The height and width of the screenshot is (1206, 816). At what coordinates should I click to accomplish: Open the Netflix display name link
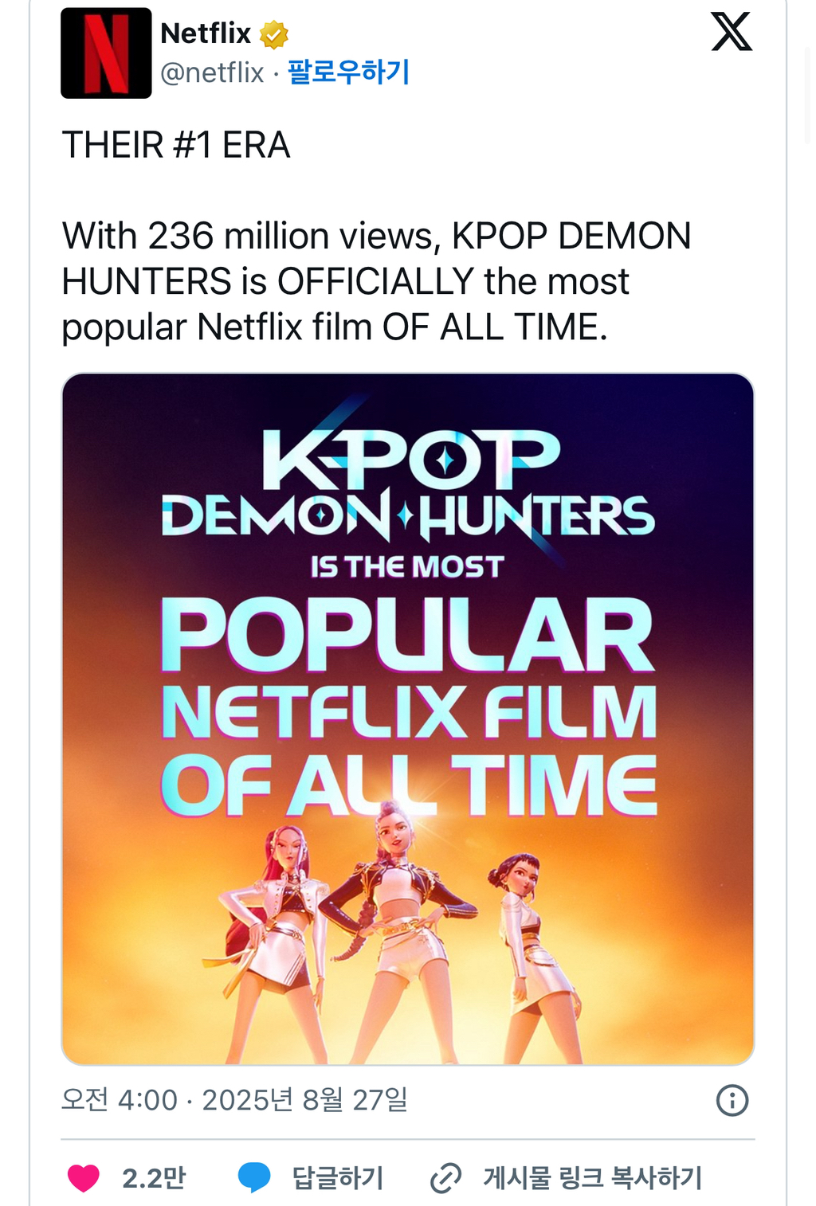[x=206, y=33]
